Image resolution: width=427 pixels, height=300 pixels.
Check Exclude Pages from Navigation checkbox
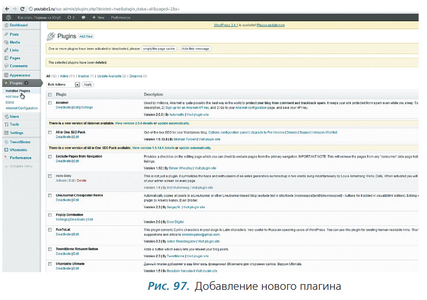pyautogui.click(x=50, y=156)
